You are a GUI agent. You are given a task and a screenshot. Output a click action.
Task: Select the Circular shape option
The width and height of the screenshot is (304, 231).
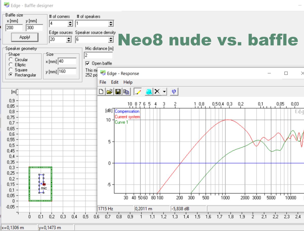tap(11, 60)
